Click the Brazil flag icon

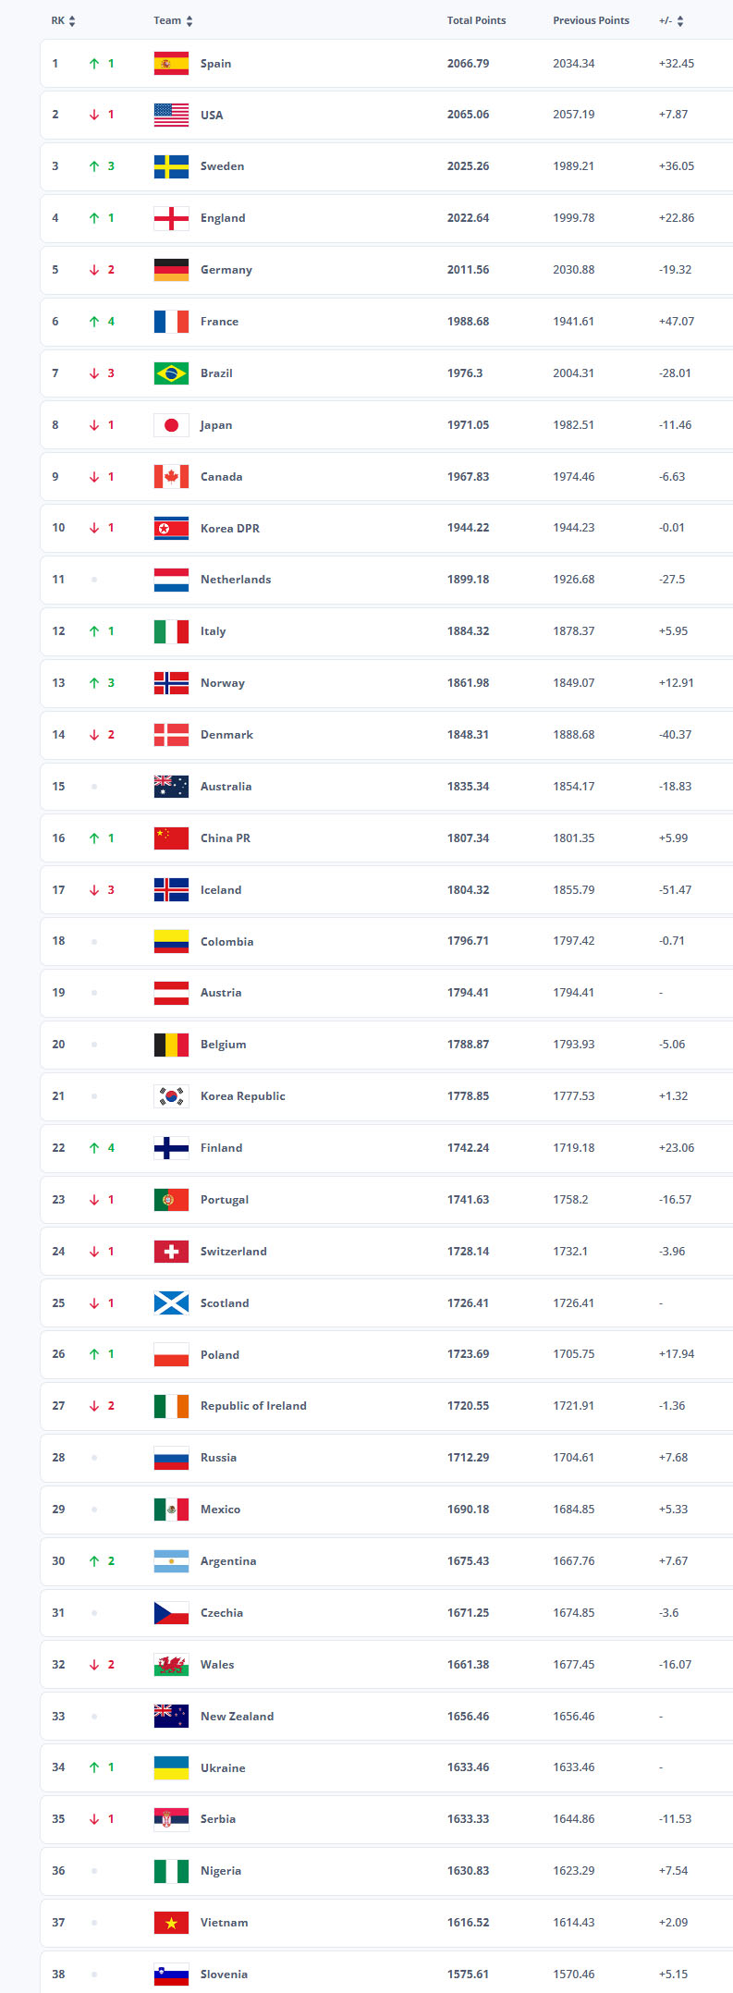171,373
